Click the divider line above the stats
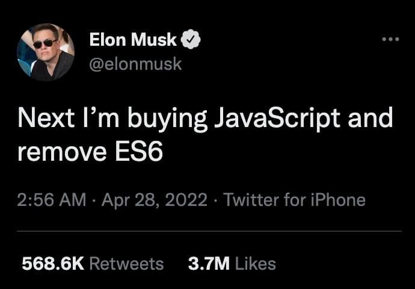The image size is (415, 289). click(x=209, y=231)
